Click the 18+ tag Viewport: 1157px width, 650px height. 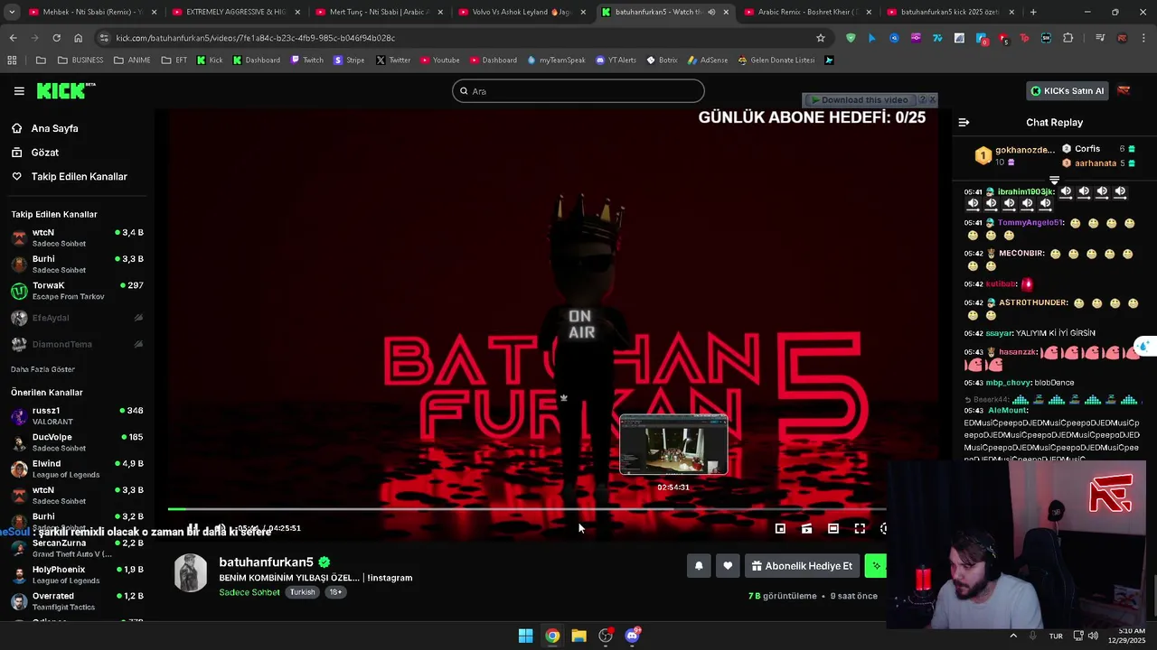click(335, 592)
